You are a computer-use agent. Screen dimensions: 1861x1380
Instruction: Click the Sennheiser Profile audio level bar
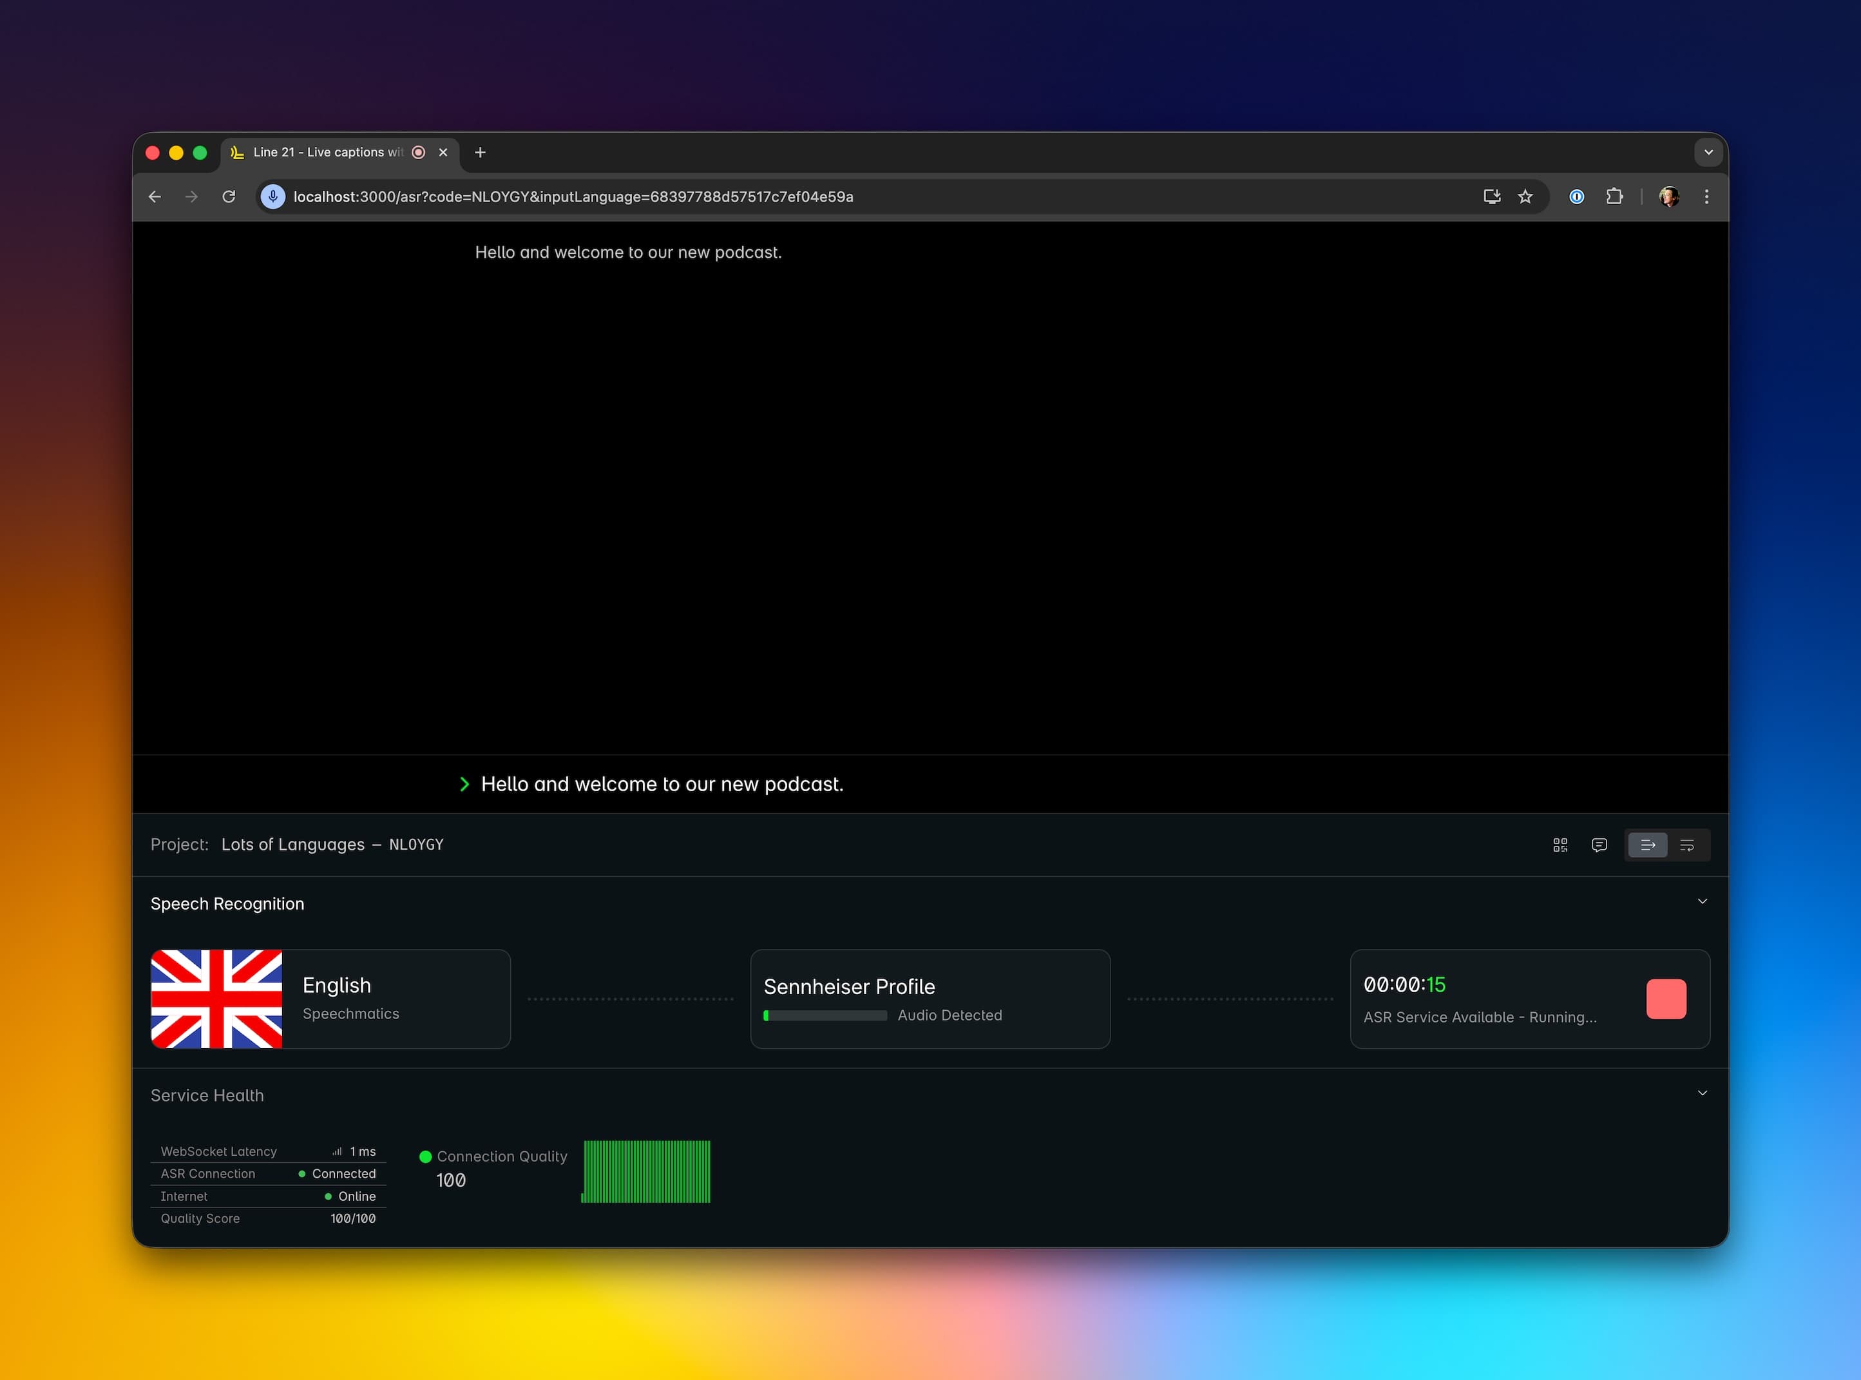(x=825, y=1016)
